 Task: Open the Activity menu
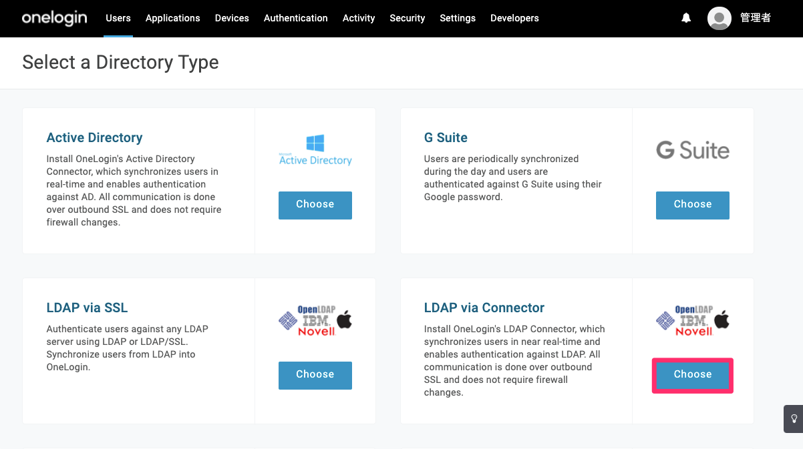(x=359, y=18)
